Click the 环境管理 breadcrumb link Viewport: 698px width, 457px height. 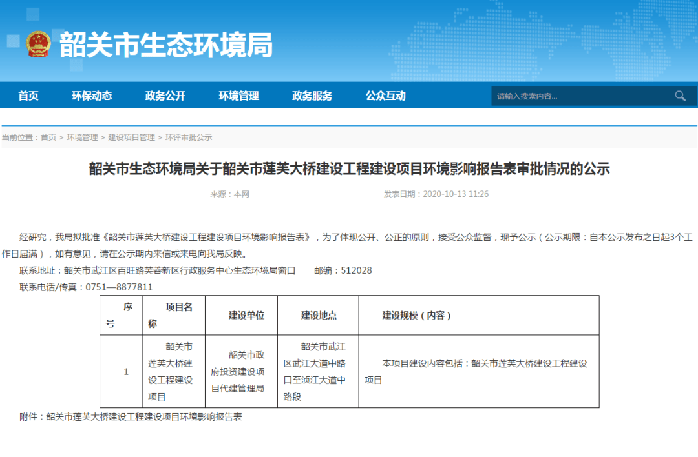tap(82, 137)
